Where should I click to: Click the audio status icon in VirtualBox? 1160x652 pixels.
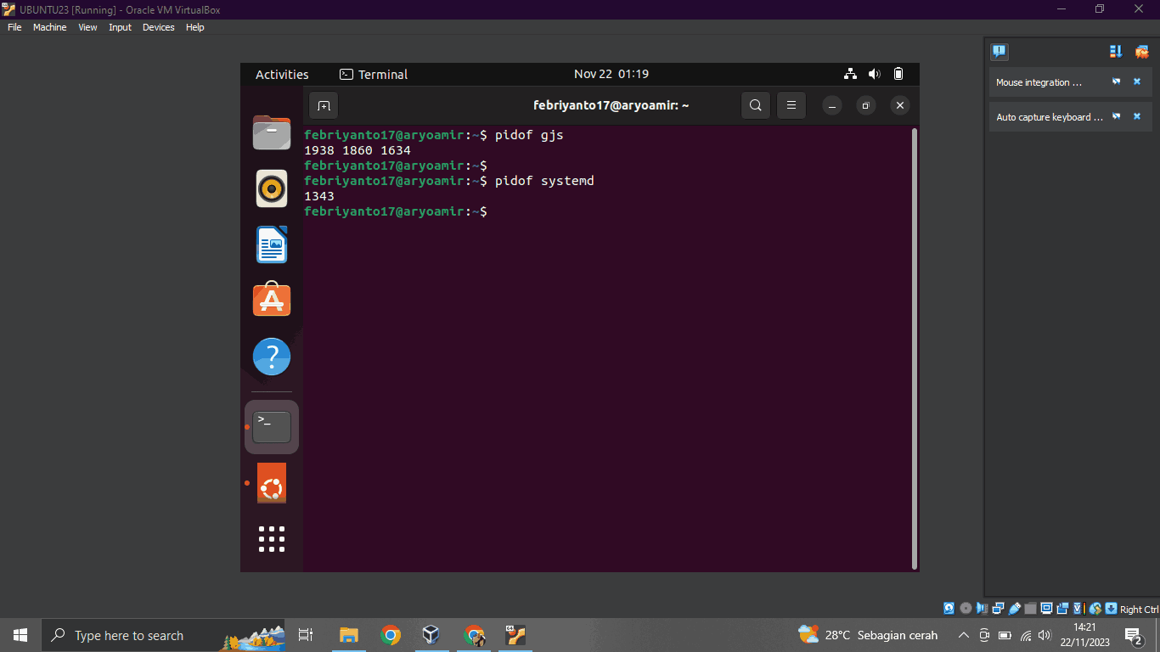(982, 609)
